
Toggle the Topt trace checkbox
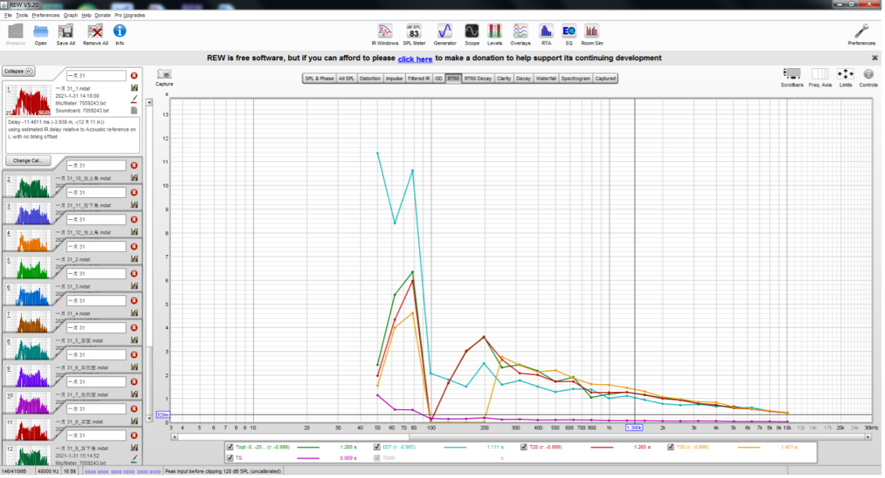pyautogui.click(x=229, y=447)
